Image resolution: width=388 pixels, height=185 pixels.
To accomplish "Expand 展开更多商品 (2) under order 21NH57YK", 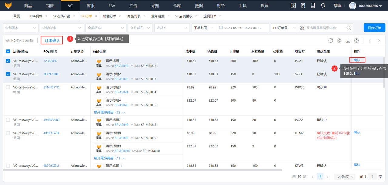I will (x=109, y=113).
